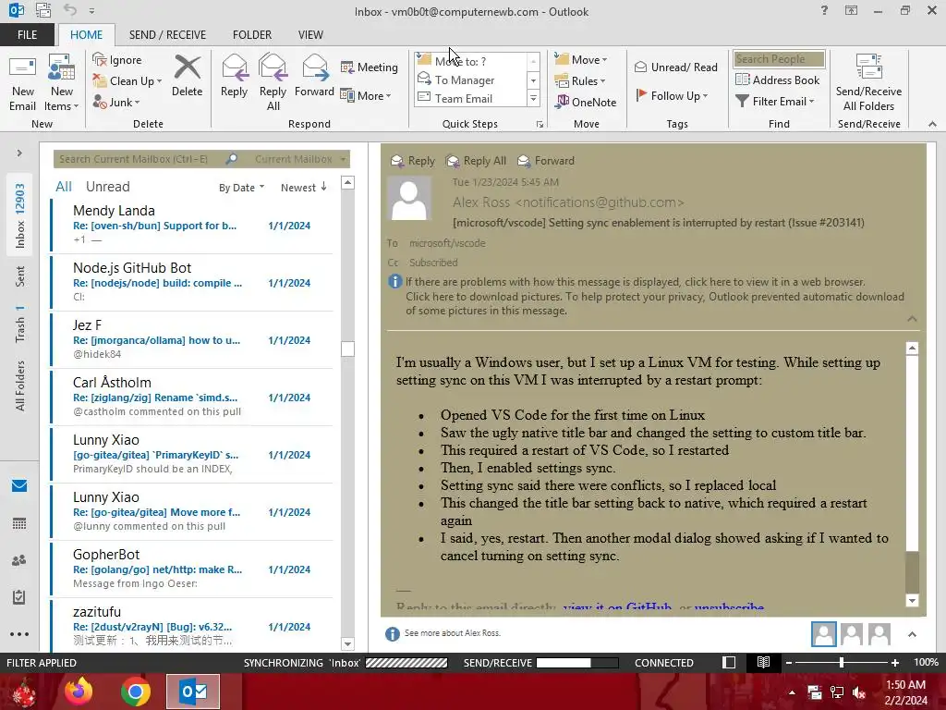Screen dimensions: 946x710
Task: Open the Clean Up dropdown
Action: coord(127,81)
